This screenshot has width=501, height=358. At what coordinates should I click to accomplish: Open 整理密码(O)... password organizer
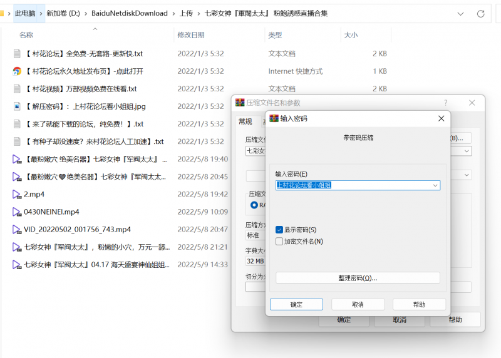tap(358, 278)
